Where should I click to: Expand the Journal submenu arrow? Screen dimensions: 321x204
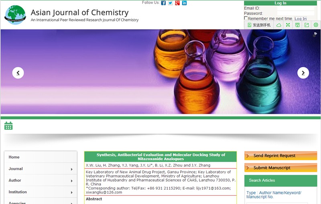tap(72, 169)
